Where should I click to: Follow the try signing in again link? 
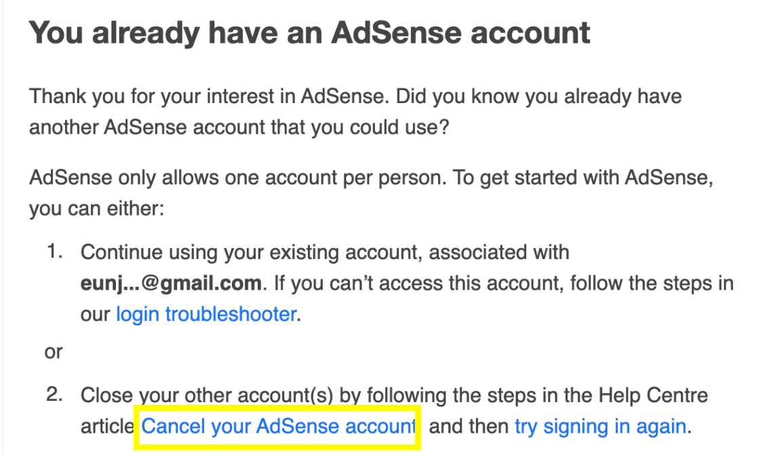pyautogui.click(x=600, y=427)
